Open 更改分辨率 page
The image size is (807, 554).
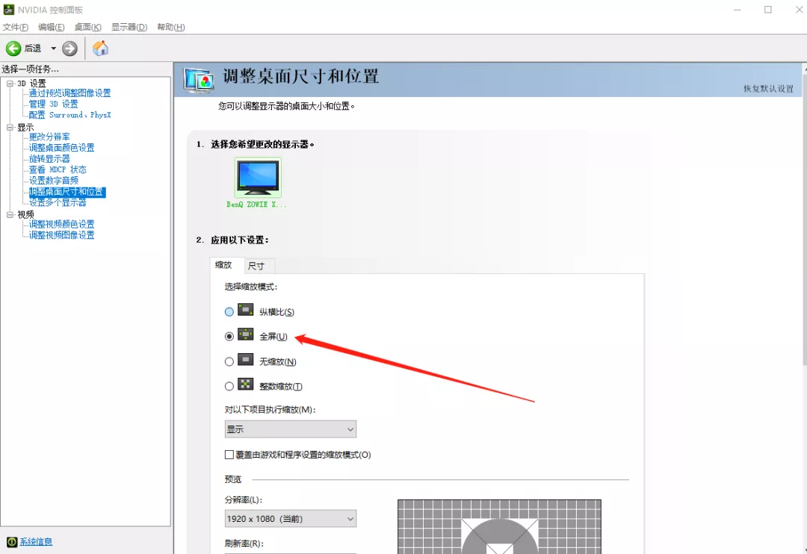tap(49, 137)
